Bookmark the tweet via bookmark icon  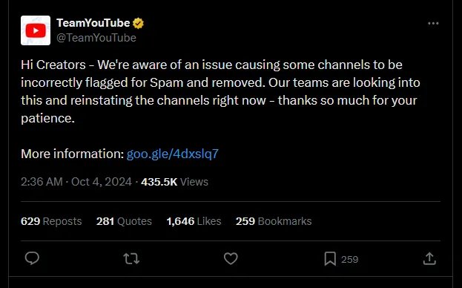tap(330, 259)
